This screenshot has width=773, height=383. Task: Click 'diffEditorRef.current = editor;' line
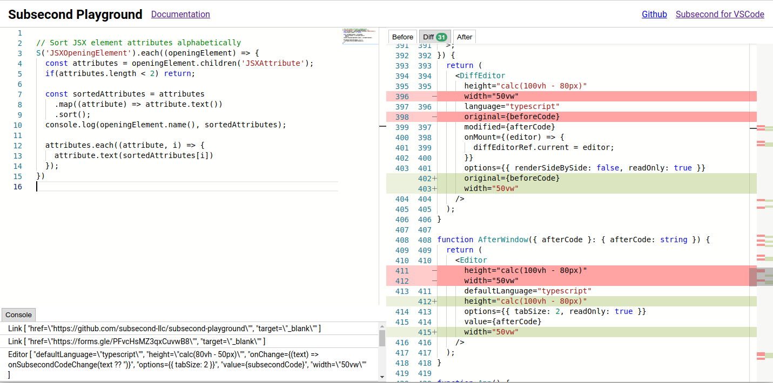click(544, 148)
